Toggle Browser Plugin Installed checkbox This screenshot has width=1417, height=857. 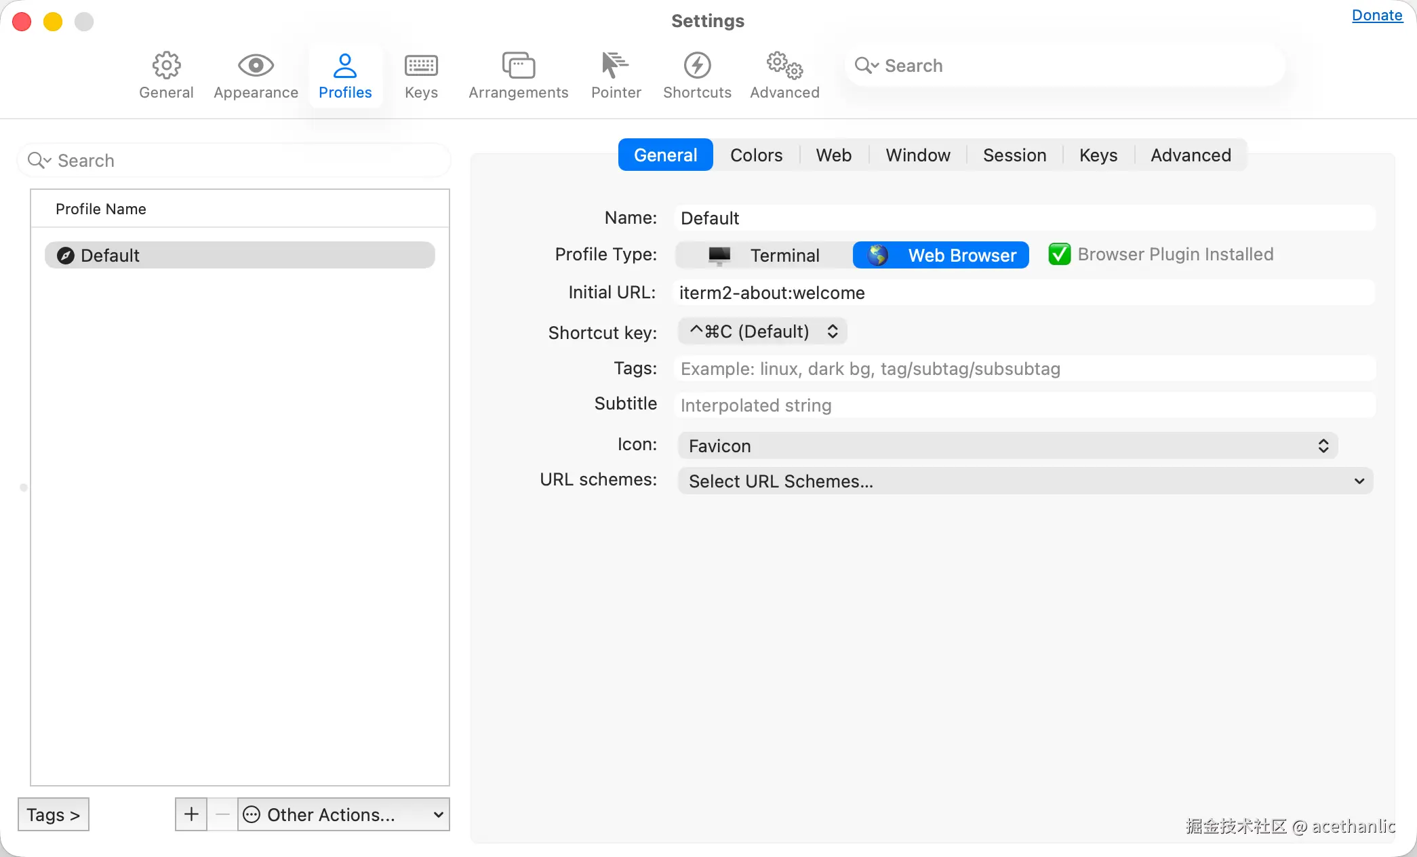[1059, 254]
